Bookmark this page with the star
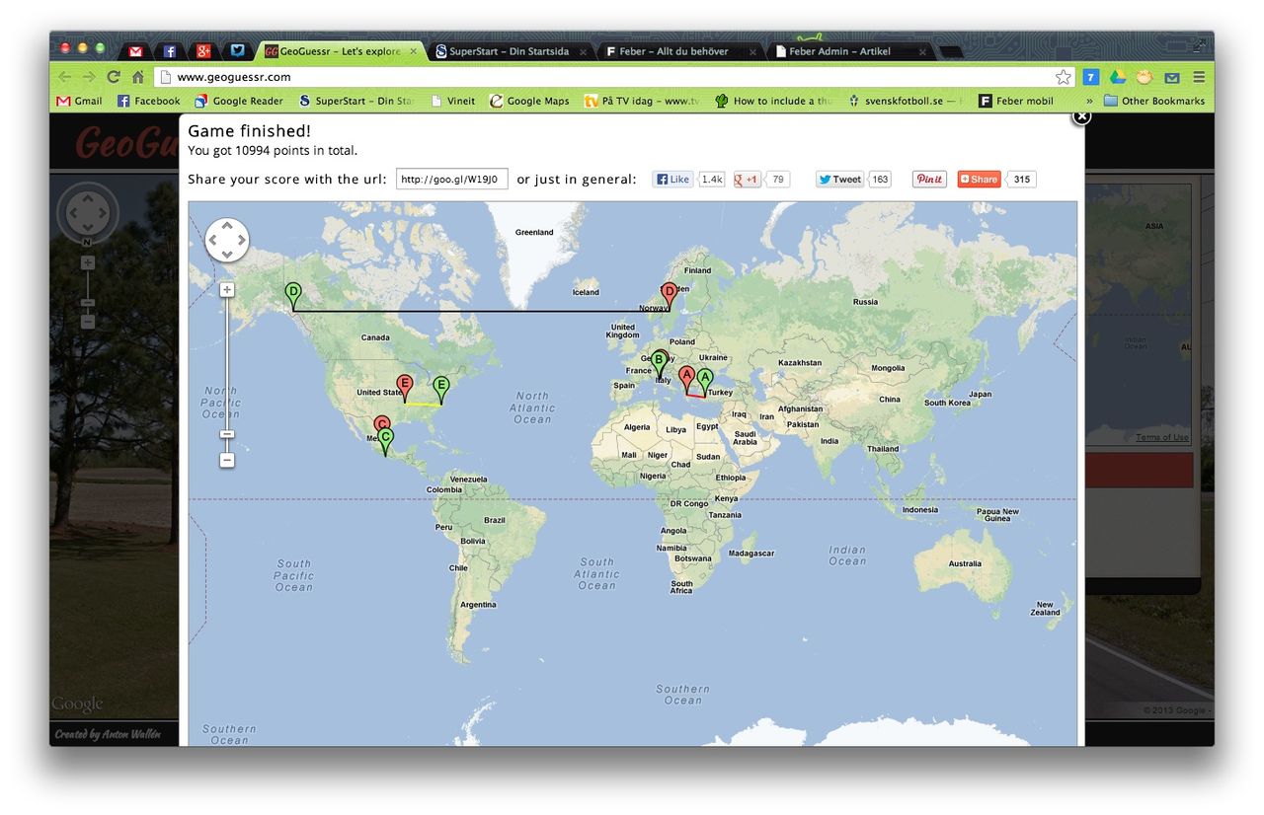Viewport: 1264px width, 815px height. coord(1063,77)
